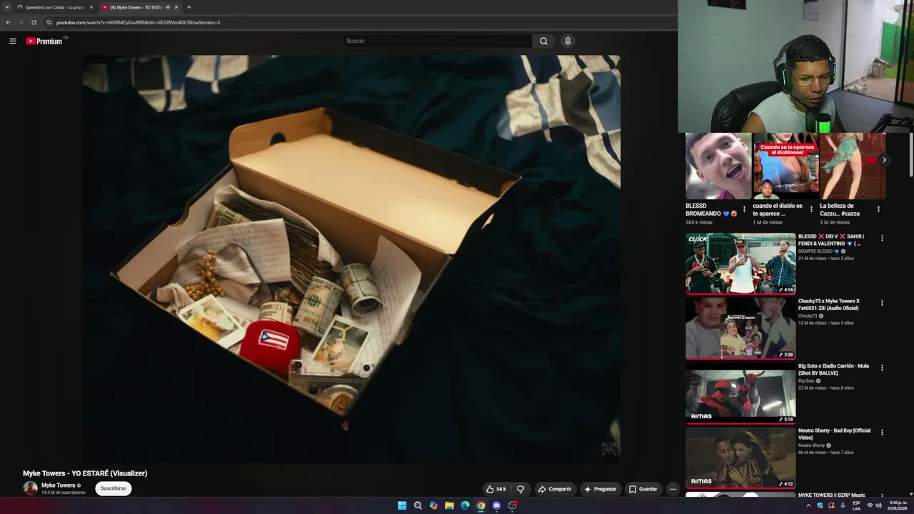Open options for Chucky73 x Myke Towers video
Screen dimensions: 914x514
(882, 303)
